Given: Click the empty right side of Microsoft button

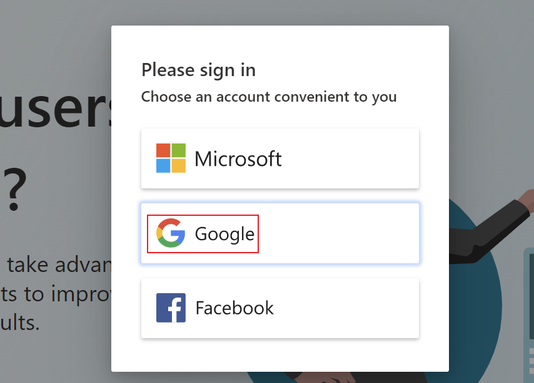Looking at the screenshot, I should 351,158.
